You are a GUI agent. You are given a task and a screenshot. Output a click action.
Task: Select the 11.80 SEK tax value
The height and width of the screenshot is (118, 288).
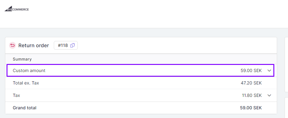(x=252, y=95)
